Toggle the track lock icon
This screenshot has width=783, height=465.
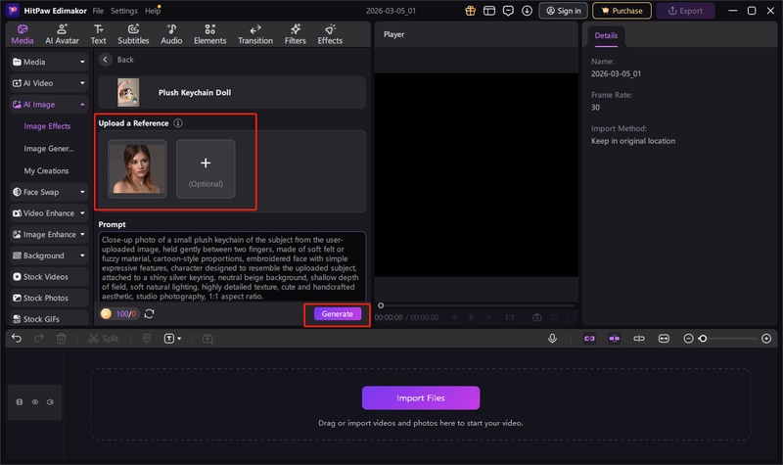click(22, 401)
